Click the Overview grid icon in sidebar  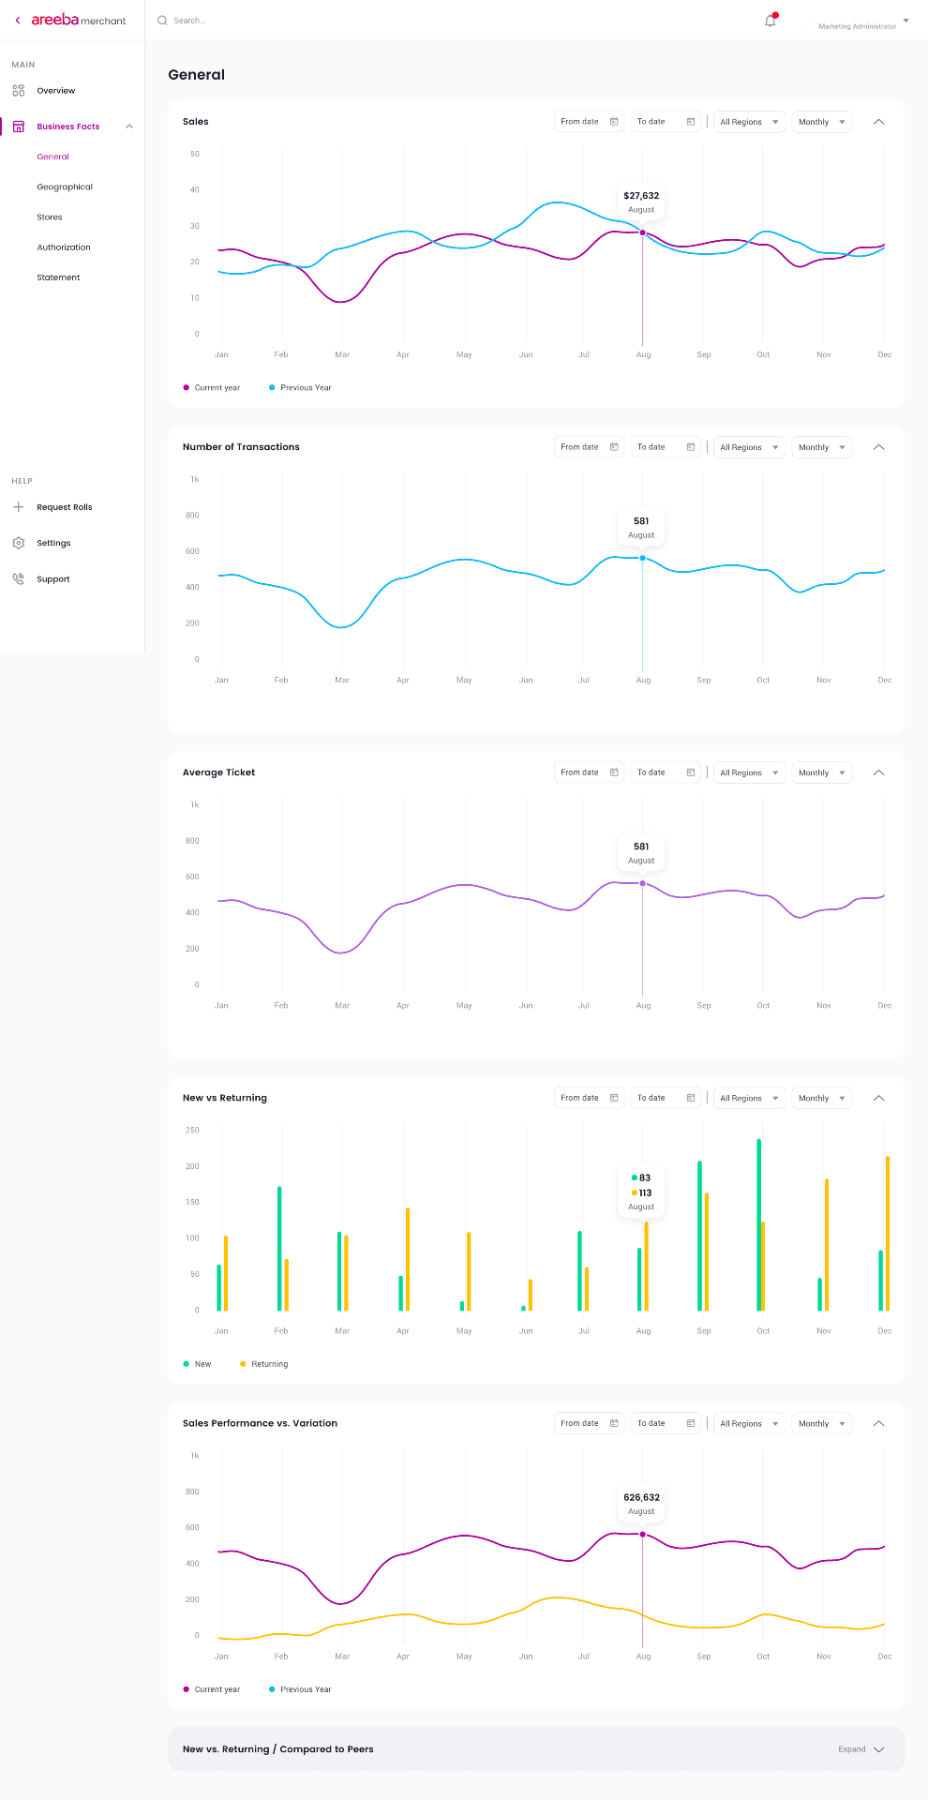pyautogui.click(x=19, y=91)
